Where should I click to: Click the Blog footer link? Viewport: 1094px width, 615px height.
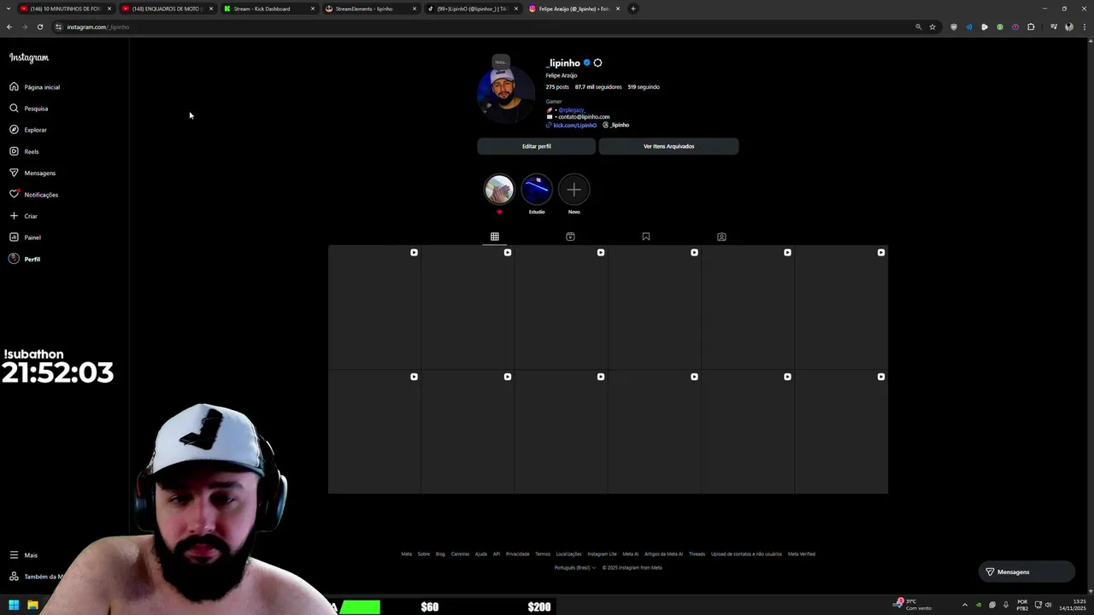[x=440, y=554]
